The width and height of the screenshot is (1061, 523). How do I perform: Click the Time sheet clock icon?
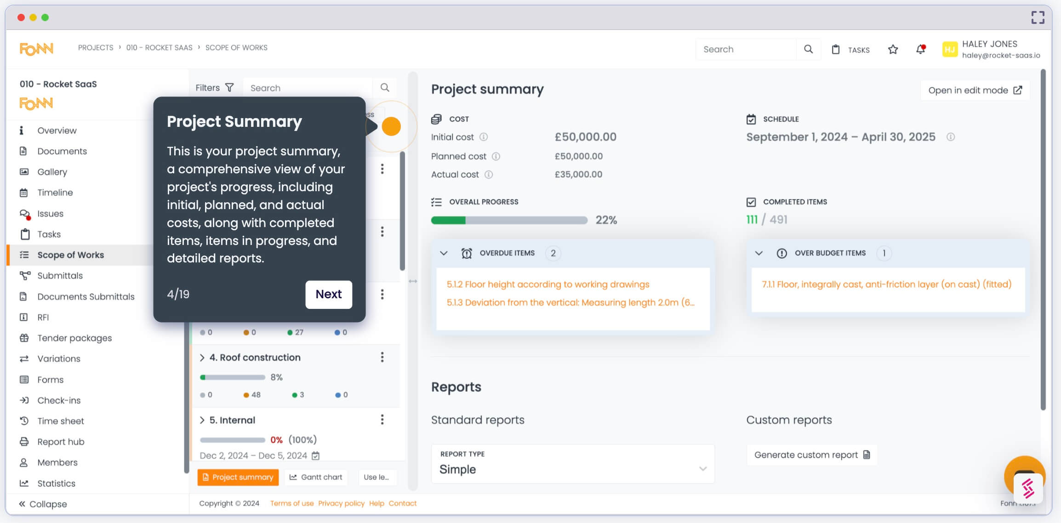(x=24, y=421)
